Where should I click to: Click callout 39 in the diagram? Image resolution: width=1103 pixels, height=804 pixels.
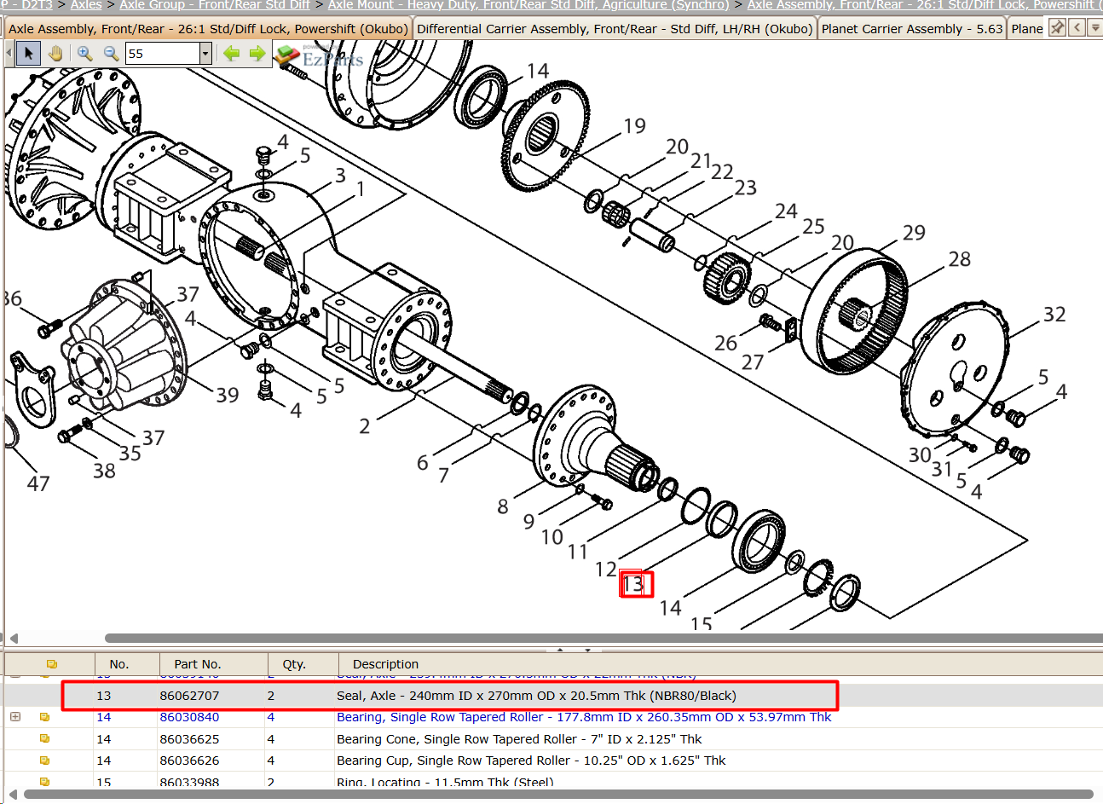click(x=227, y=396)
